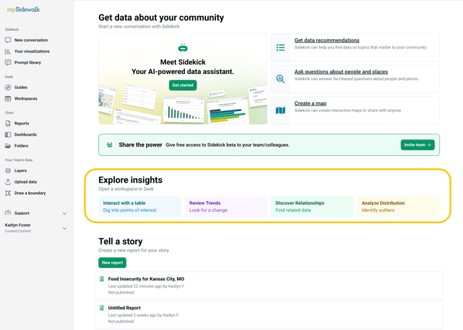Click the New conversation chat icon
Image resolution: width=463 pixels, height=330 pixels.
(8, 40)
